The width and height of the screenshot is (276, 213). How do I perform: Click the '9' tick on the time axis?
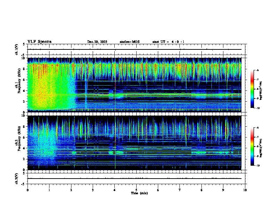tap(223, 190)
